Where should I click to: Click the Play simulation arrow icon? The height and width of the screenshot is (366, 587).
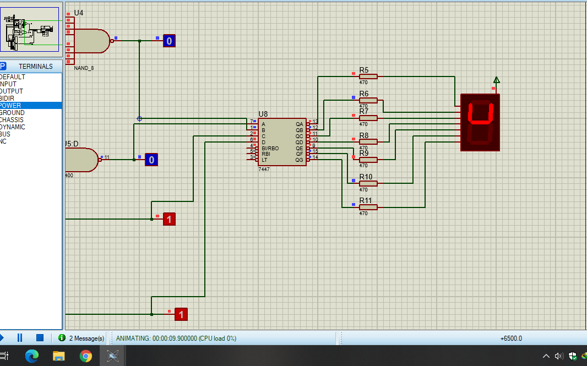(x=2, y=337)
